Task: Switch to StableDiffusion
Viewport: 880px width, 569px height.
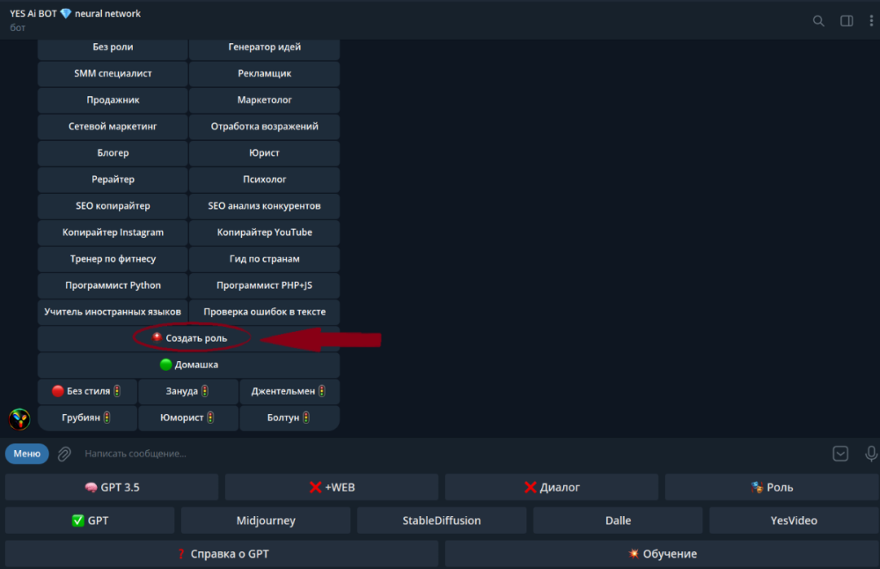Action: pos(442,521)
